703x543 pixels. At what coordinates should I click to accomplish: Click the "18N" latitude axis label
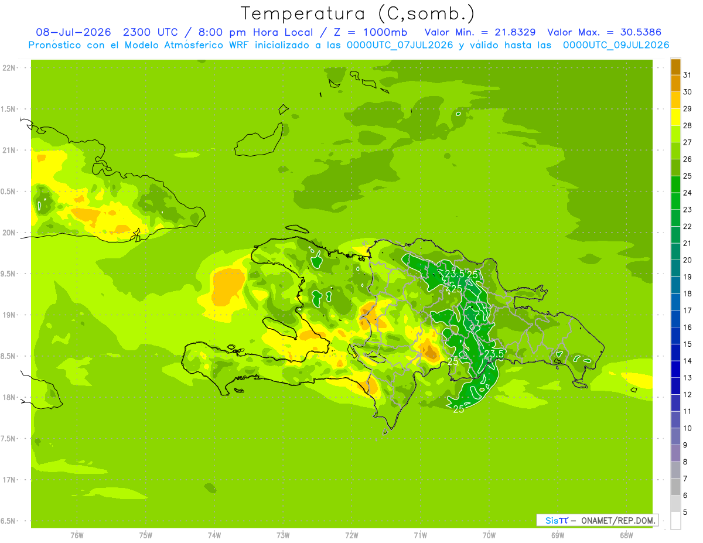[x=8, y=397]
